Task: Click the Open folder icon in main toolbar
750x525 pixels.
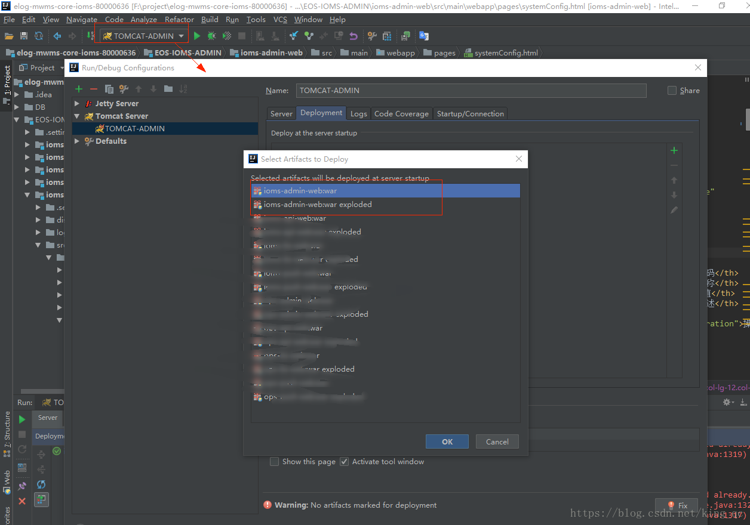Action: [x=9, y=36]
